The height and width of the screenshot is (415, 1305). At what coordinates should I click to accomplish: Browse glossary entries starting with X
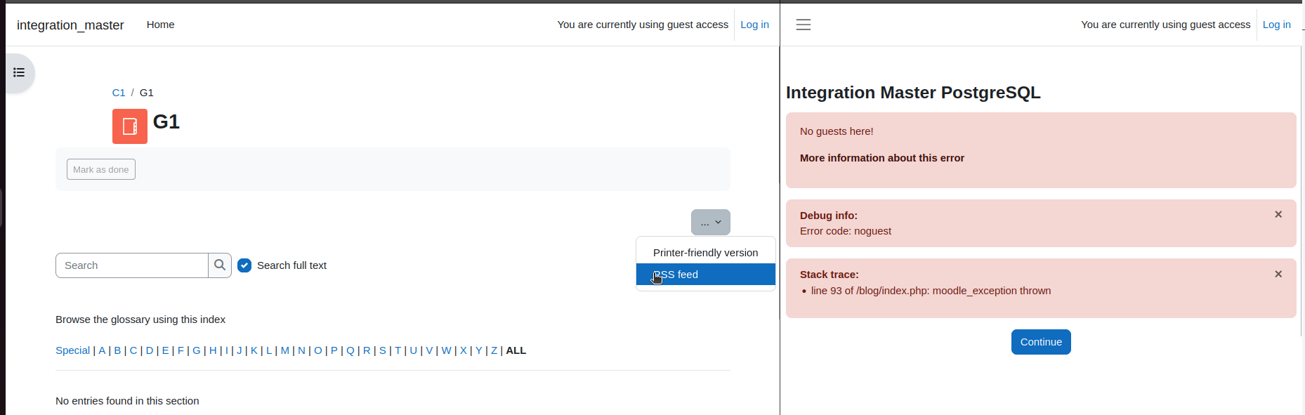463,350
